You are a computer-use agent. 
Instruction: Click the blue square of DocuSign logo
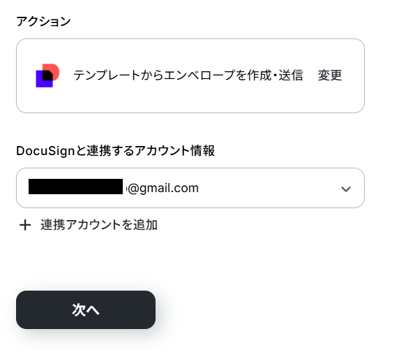[40, 81]
